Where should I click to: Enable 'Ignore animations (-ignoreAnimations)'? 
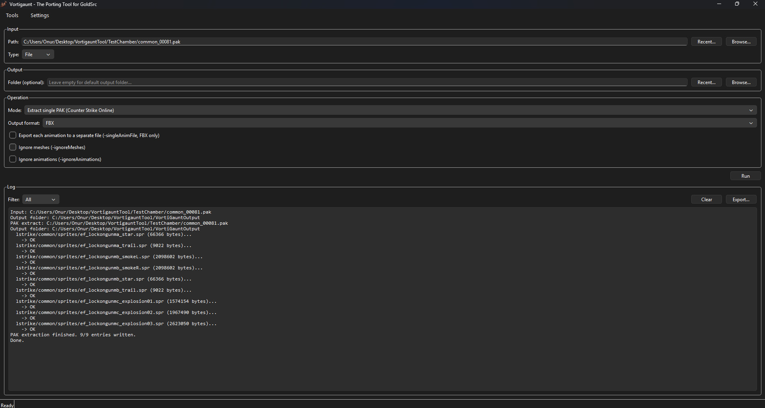12,159
